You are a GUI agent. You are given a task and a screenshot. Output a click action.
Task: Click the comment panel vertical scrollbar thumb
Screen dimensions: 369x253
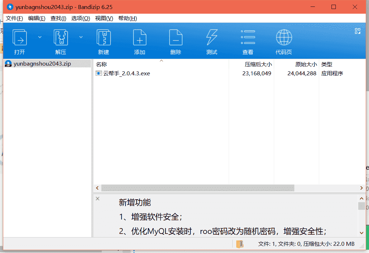[362, 206]
